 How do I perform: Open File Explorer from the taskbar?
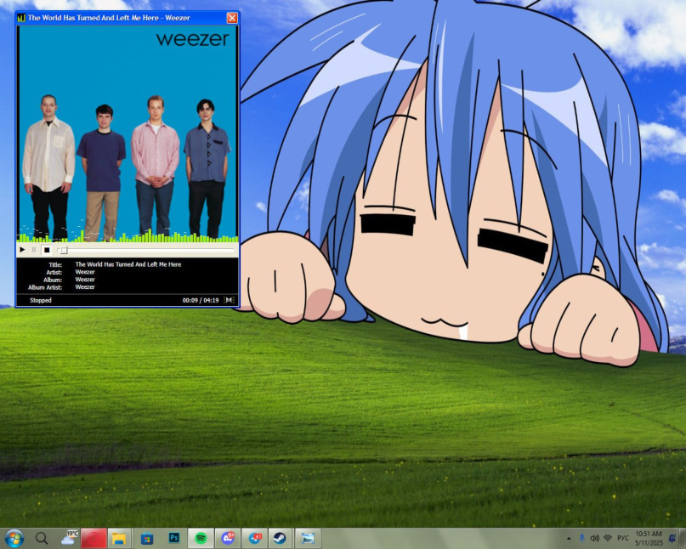(119, 538)
